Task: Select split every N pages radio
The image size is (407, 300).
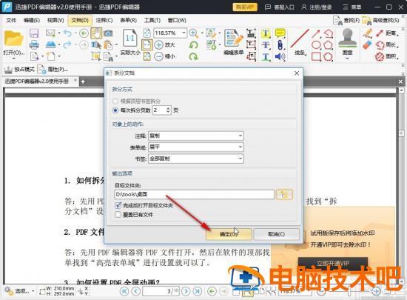Action: pos(115,110)
